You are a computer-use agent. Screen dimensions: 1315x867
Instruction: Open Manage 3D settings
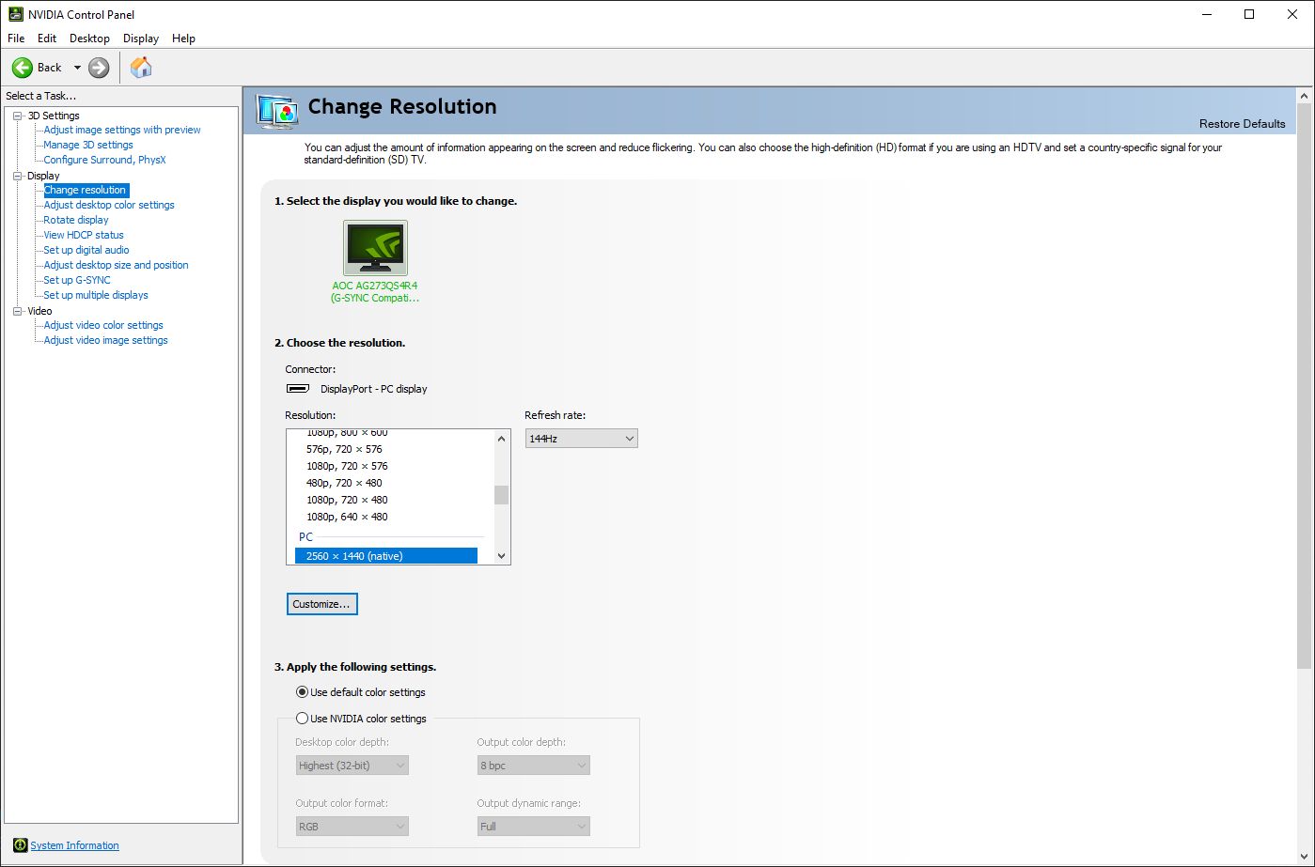[88, 145]
